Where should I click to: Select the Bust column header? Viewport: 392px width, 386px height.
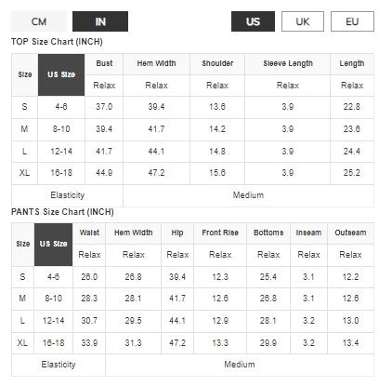[104, 63]
